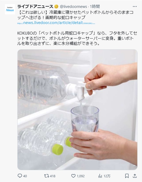Click the 418 retweet count
This screenshot has width=142, height=182.
(x=52, y=176)
